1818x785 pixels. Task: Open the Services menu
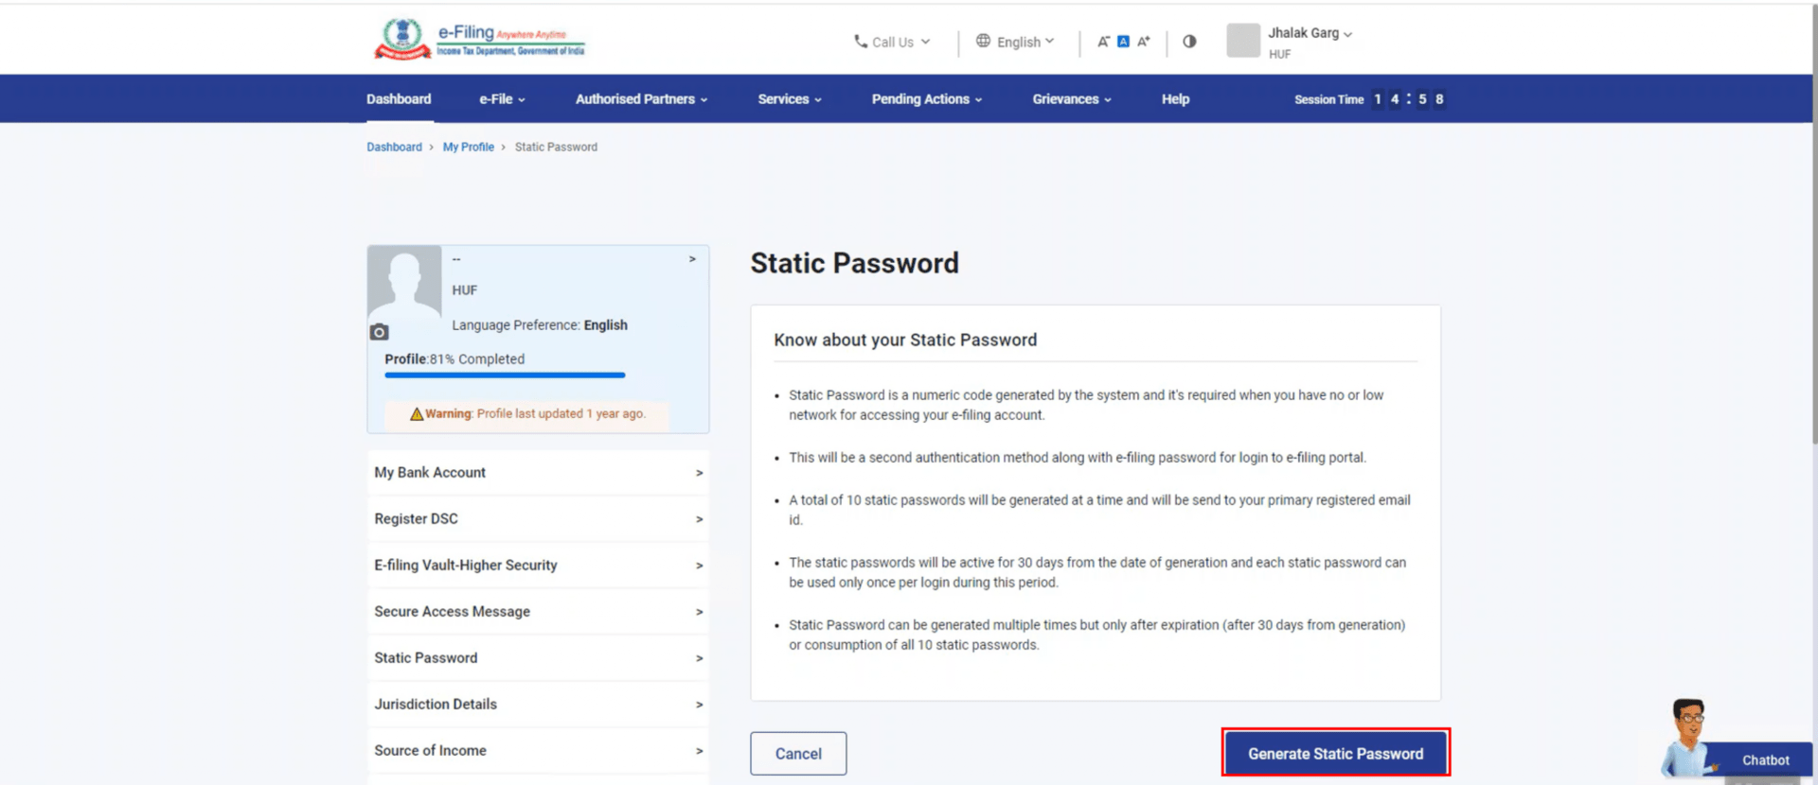[789, 99]
